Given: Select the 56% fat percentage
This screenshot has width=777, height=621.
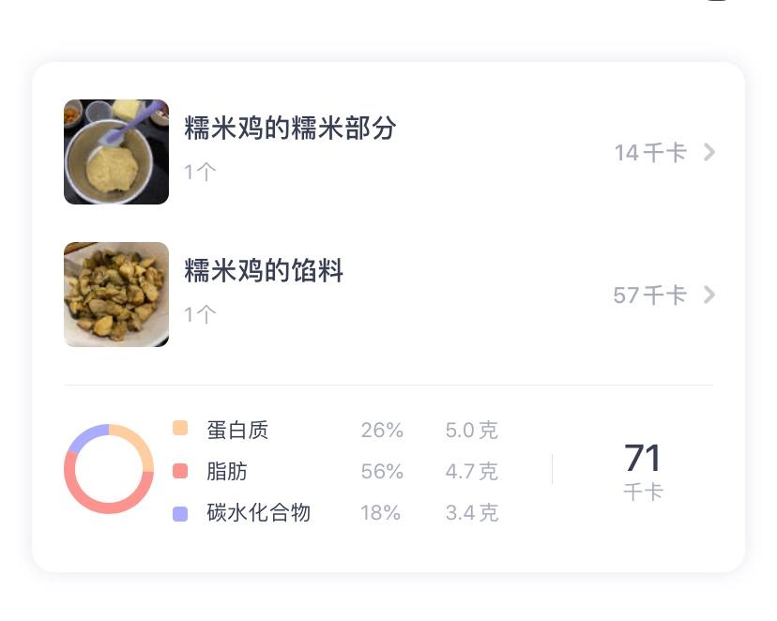Looking at the screenshot, I should tap(382, 472).
